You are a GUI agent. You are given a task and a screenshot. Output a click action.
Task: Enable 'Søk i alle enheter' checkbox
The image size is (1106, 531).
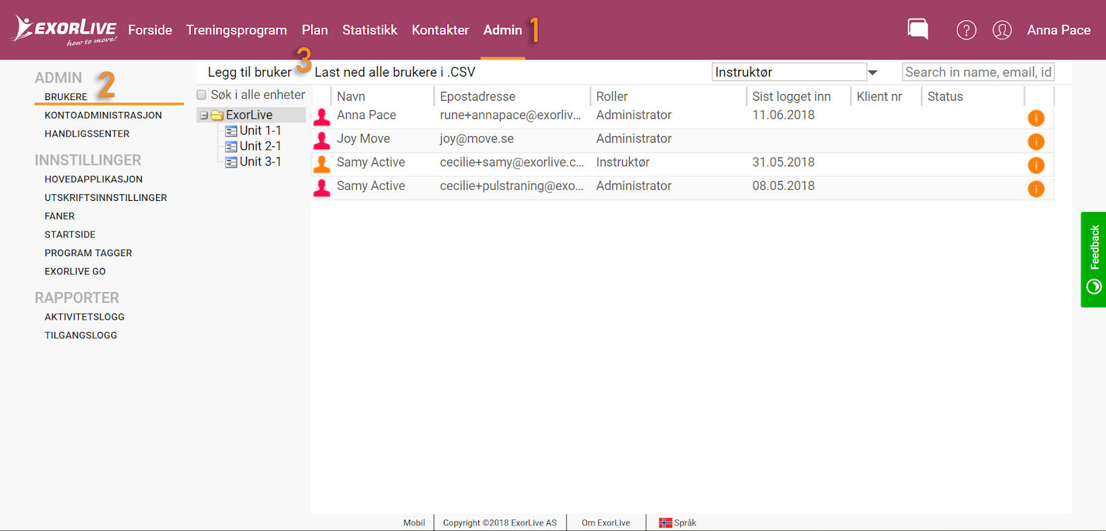[202, 95]
